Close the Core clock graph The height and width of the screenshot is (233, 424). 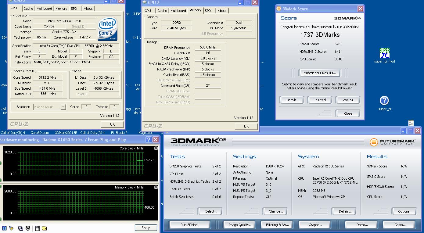pos(156,148)
